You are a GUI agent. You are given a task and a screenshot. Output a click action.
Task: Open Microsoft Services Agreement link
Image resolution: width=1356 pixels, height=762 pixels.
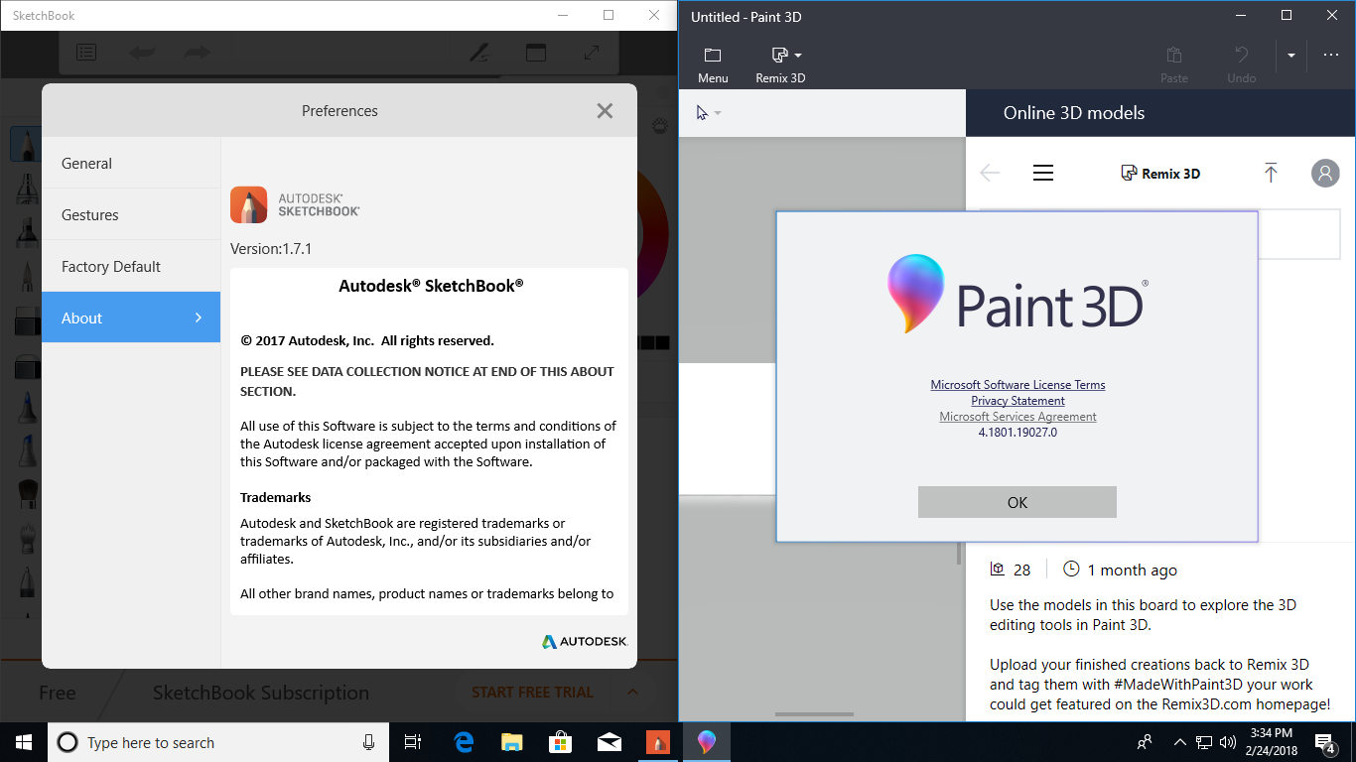[1017, 417]
